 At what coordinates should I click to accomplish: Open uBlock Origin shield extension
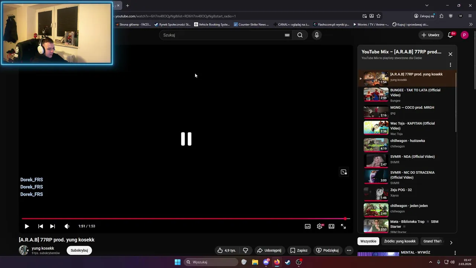[x=451, y=16]
